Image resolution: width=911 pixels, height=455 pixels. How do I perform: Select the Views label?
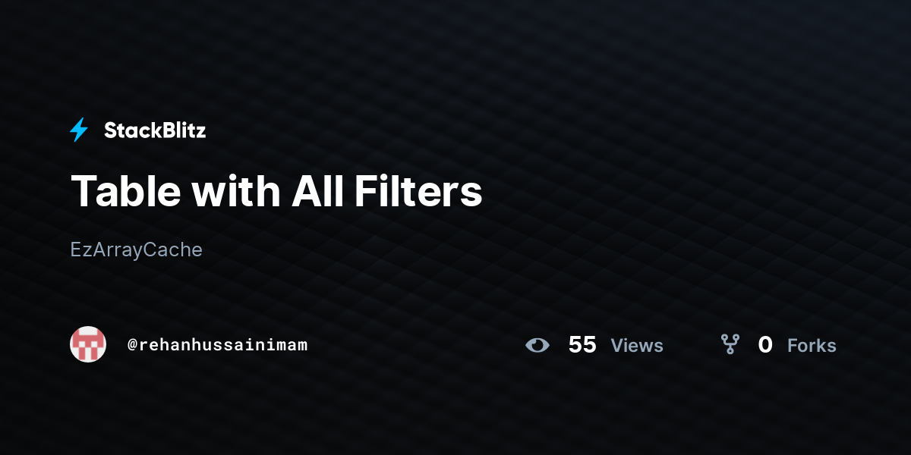(x=637, y=346)
